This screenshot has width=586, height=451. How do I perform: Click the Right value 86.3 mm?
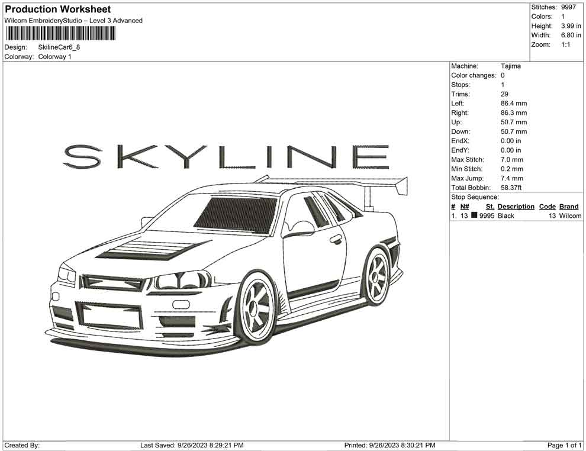pos(514,113)
